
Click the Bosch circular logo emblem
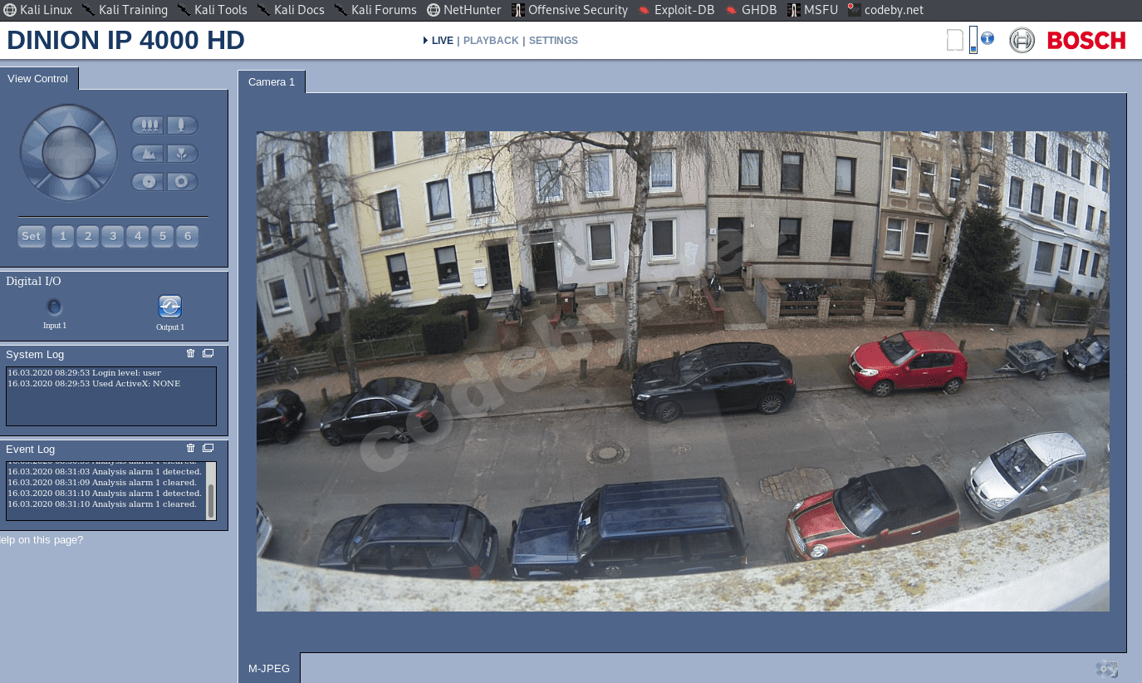(1022, 40)
